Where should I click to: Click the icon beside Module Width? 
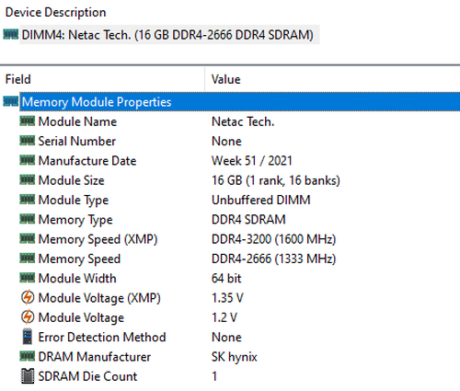click(28, 278)
